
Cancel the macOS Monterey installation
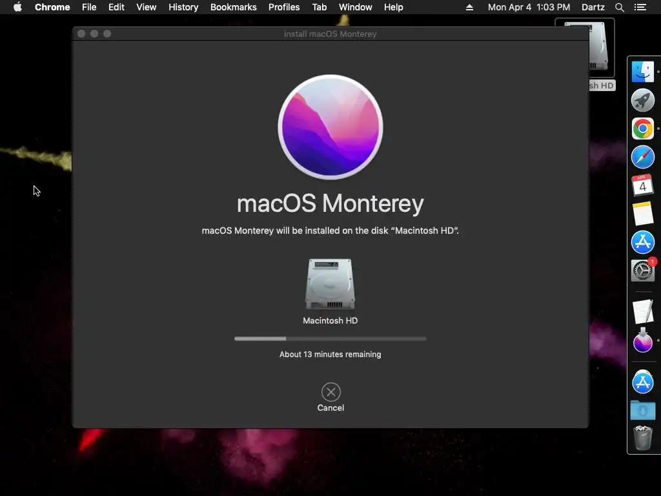click(x=330, y=397)
